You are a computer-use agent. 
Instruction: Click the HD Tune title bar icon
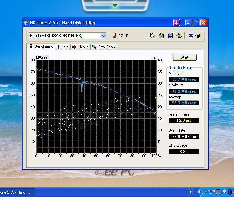tap(26, 23)
